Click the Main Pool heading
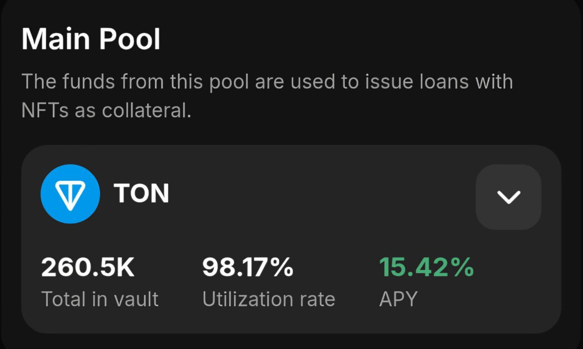583x349 pixels. [91, 39]
